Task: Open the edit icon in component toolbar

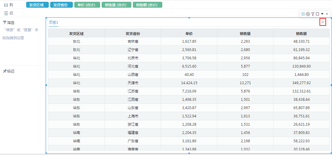Action: [x=303, y=14]
